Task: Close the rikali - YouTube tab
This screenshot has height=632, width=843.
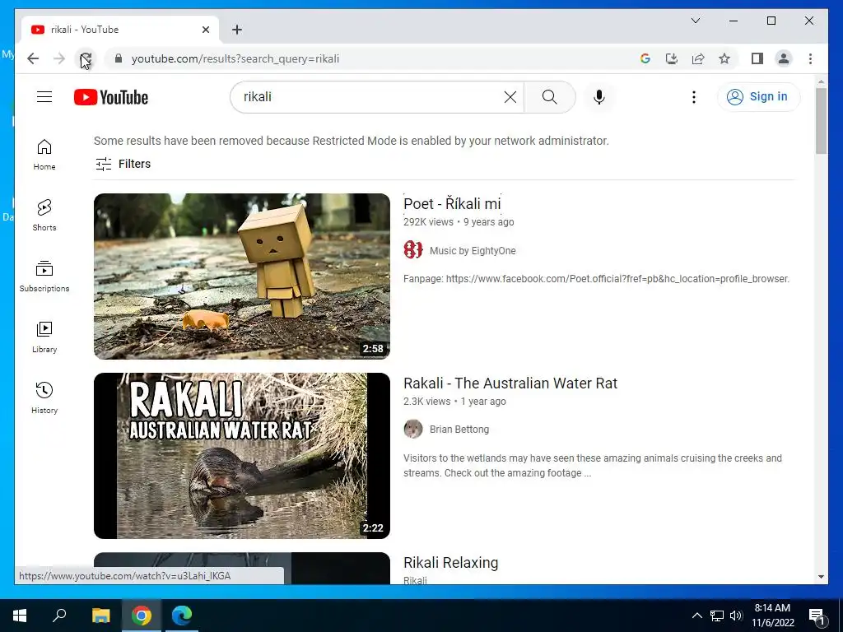Action: (205, 30)
